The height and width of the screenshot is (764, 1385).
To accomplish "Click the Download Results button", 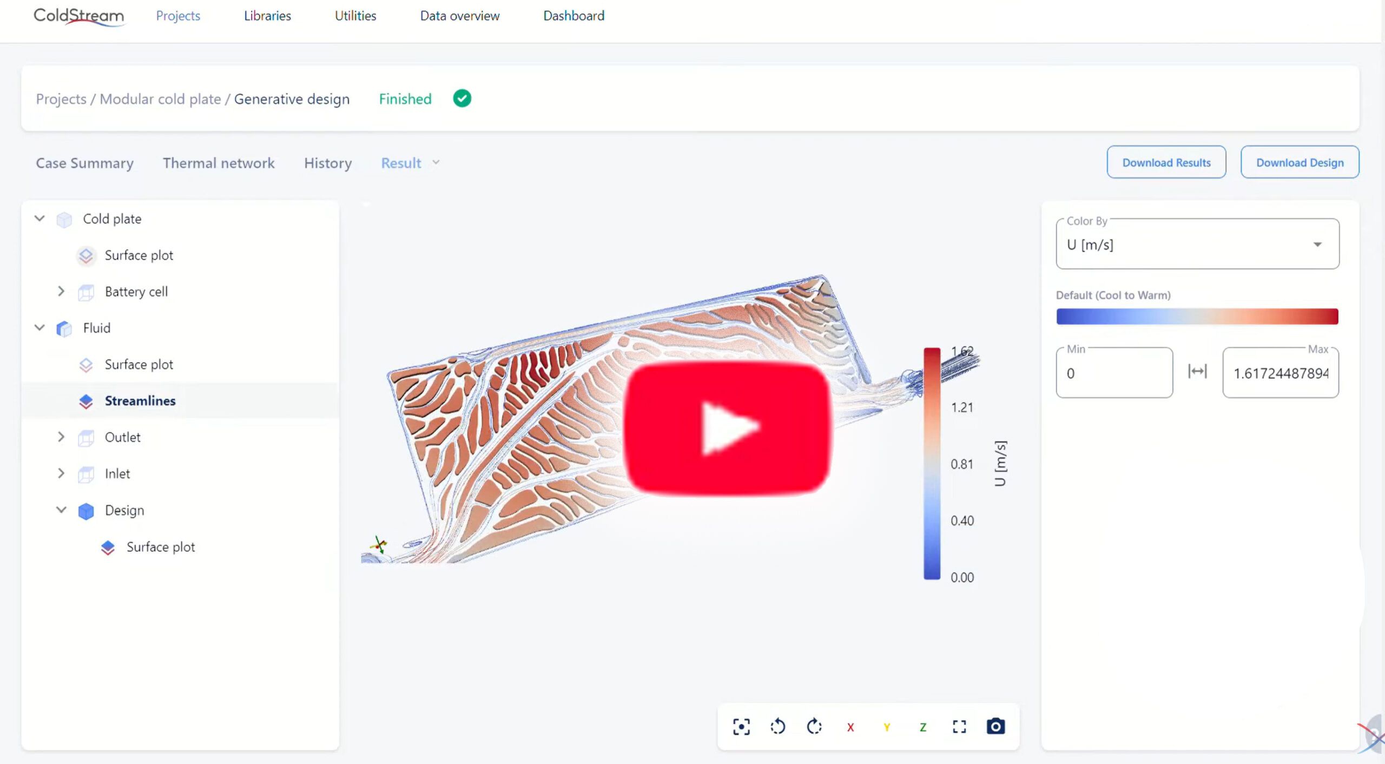I will [1166, 162].
